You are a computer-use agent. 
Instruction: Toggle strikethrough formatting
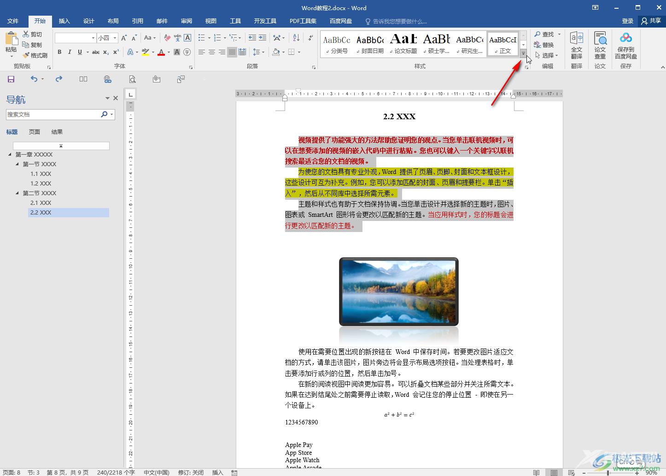pyautogui.click(x=96, y=52)
